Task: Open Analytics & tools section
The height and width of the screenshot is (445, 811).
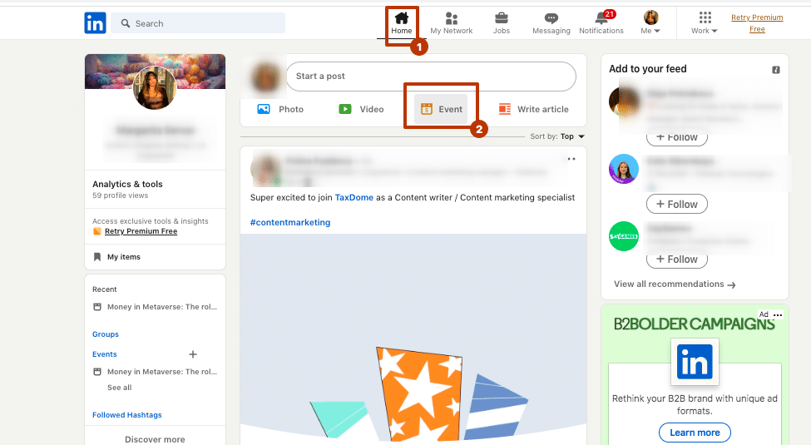Action: 127,184
